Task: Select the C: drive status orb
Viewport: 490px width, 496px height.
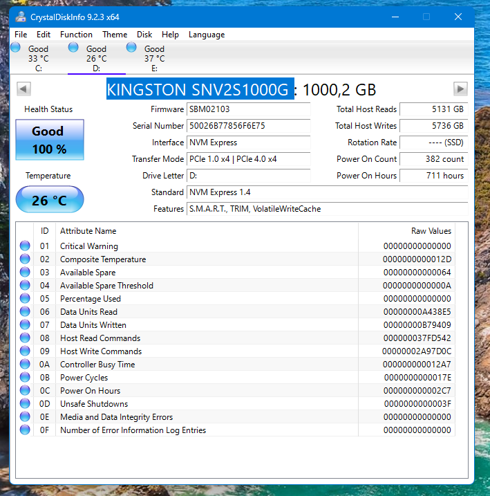Action: [15, 48]
